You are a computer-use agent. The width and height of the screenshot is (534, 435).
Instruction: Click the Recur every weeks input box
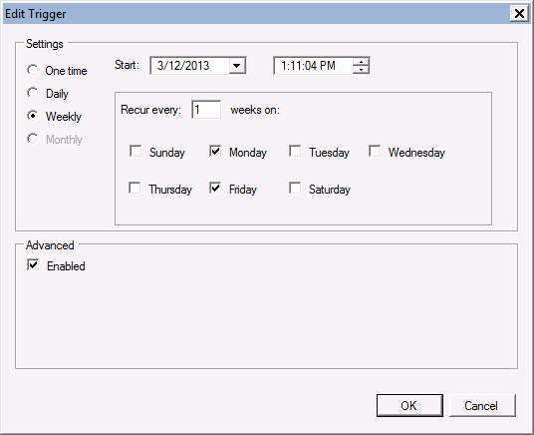pyautogui.click(x=206, y=110)
